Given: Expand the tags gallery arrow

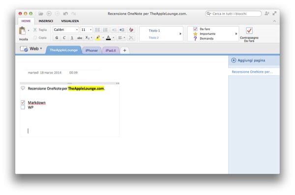Looking at the screenshot, I should pos(236,33).
